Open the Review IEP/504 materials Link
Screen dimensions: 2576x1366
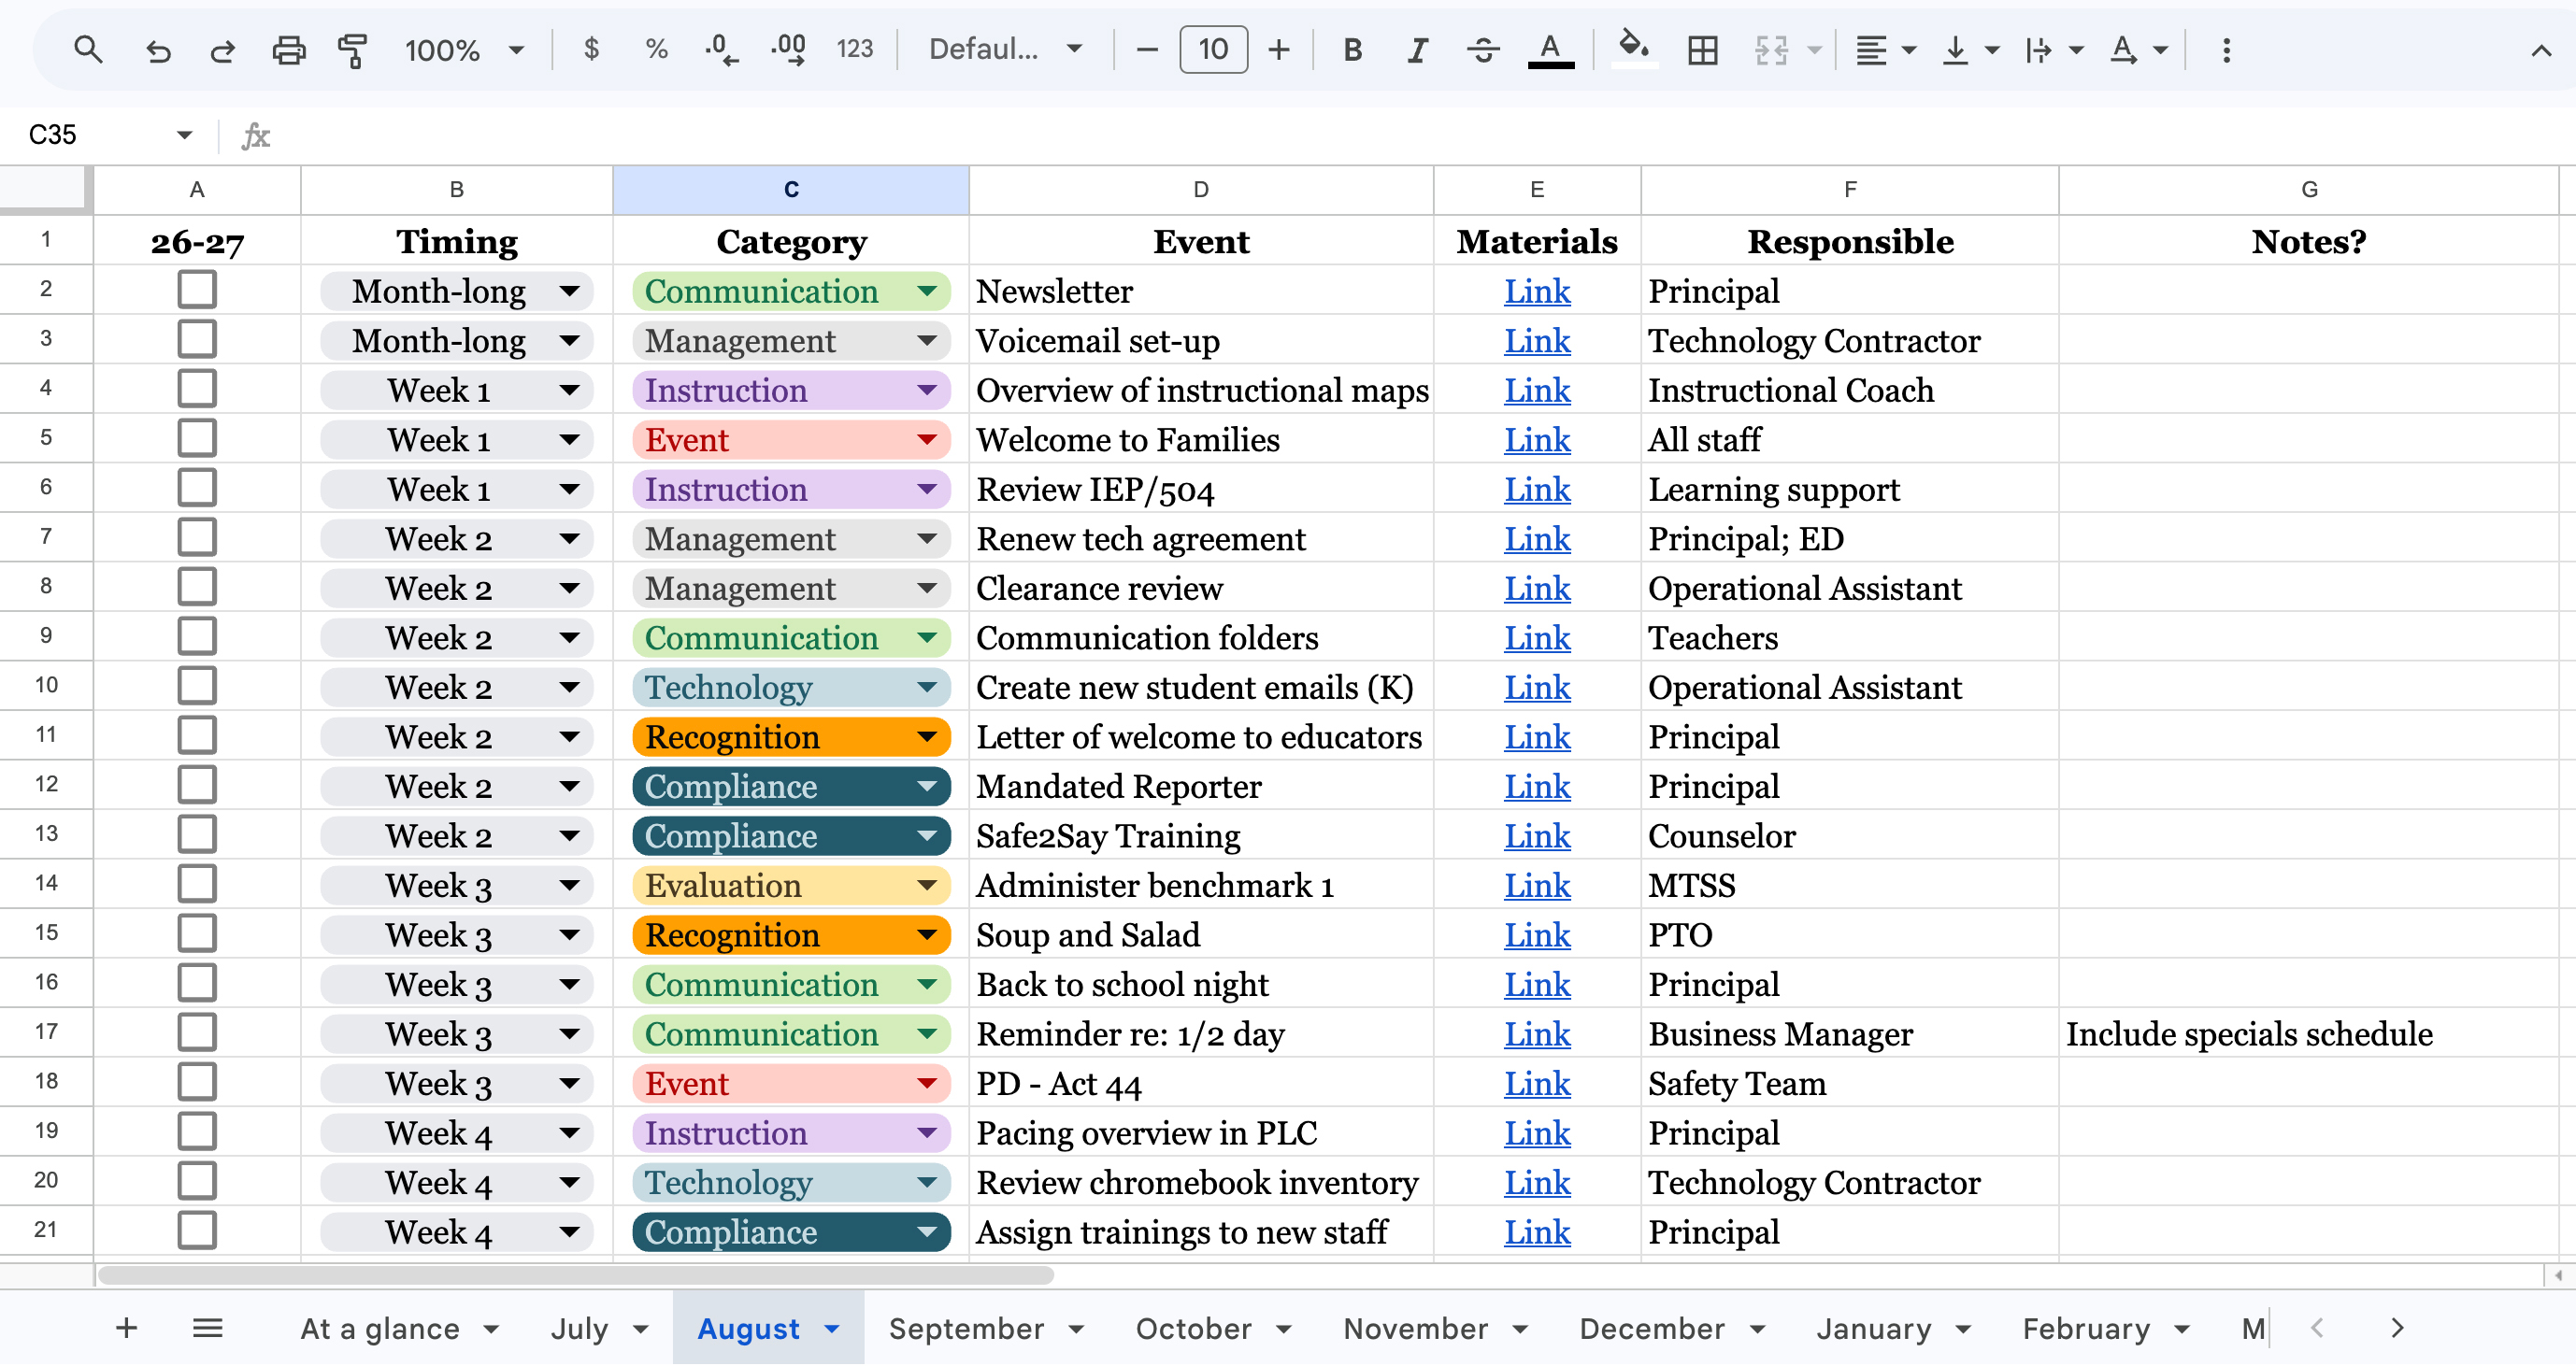coord(1536,490)
